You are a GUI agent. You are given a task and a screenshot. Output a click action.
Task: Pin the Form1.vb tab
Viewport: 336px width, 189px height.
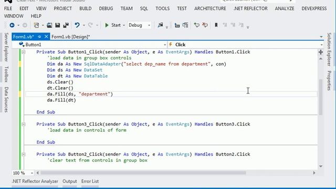tap(39, 37)
